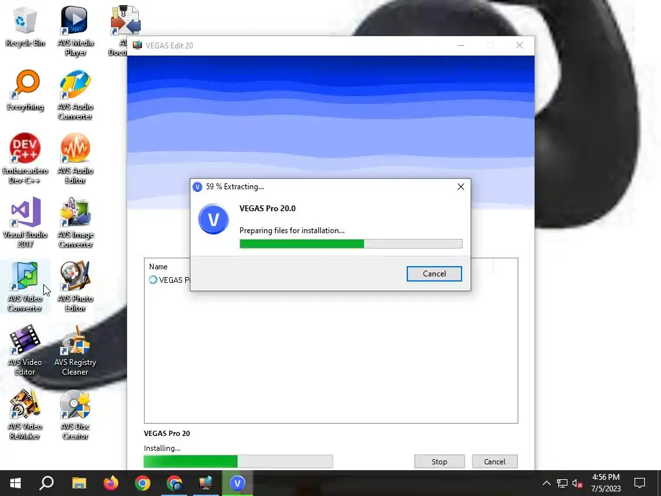Launch Firefox from the taskbar
This screenshot has height=496, width=661.
[111, 483]
